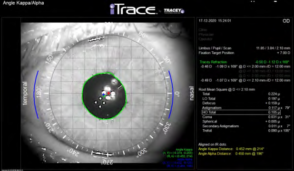Click the 'Limbus / Pupil / Scan' label
The height and width of the screenshot is (171, 294).
tap(215, 48)
